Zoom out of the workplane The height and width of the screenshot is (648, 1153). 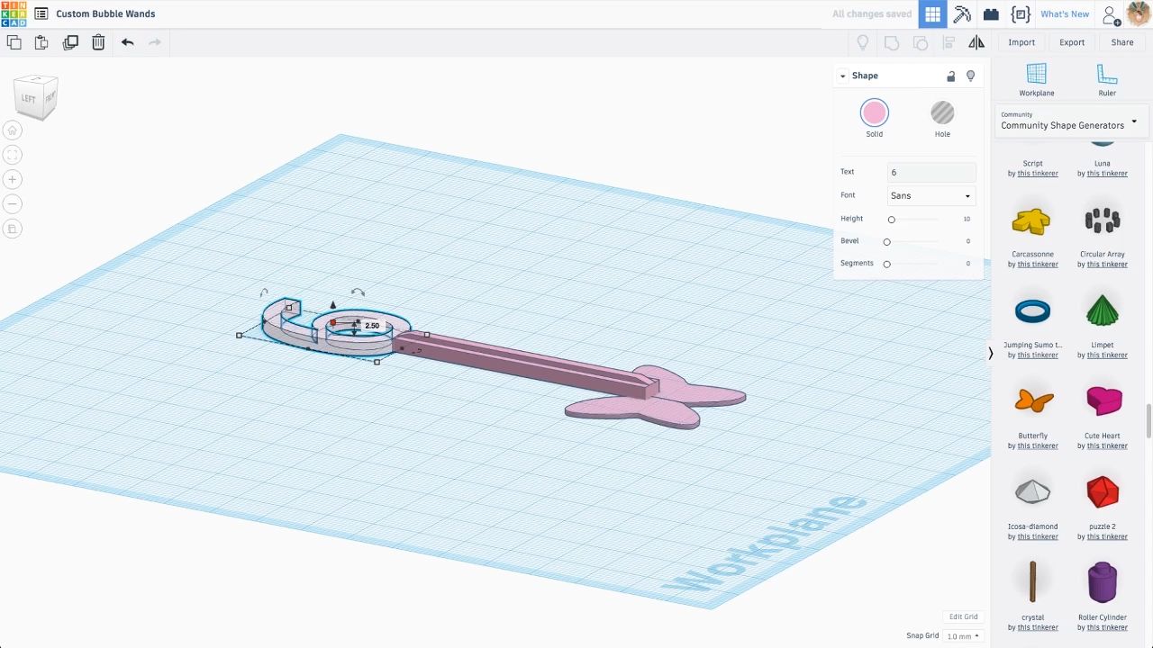[13, 204]
